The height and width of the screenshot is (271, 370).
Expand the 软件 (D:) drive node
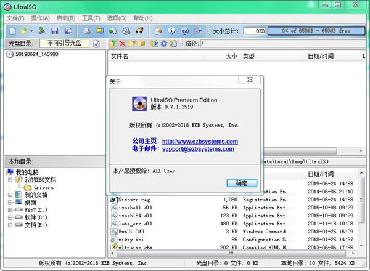click(10, 217)
